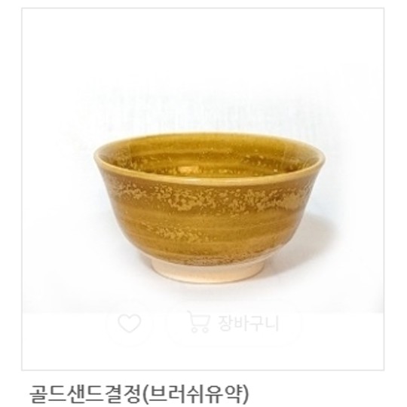Image resolution: width=407 pixels, height=407 pixels.
Task: Click the cart pictogram beside 장바구니
Action: click(198, 321)
